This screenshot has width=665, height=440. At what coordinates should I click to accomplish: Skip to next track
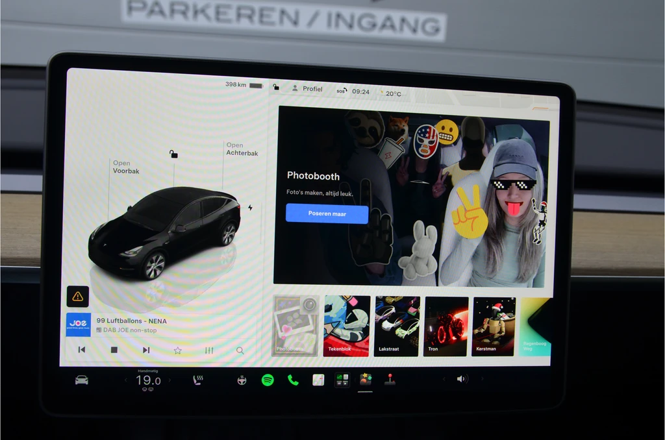point(146,350)
